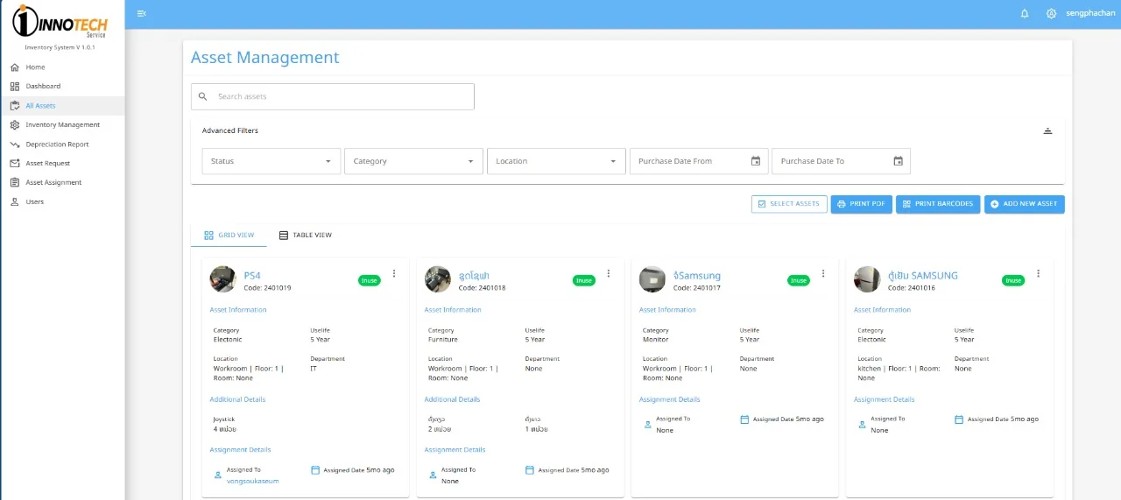Click the Home house icon
The height and width of the screenshot is (500, 1121).
click(15, 67)
